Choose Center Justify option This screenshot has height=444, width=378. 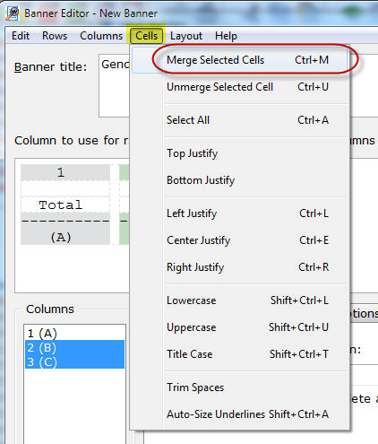(x=240, y=240)
